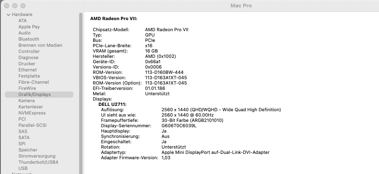Select ATA in the sidebar
This screenshot has height=174, width=379.
[23, 21]
